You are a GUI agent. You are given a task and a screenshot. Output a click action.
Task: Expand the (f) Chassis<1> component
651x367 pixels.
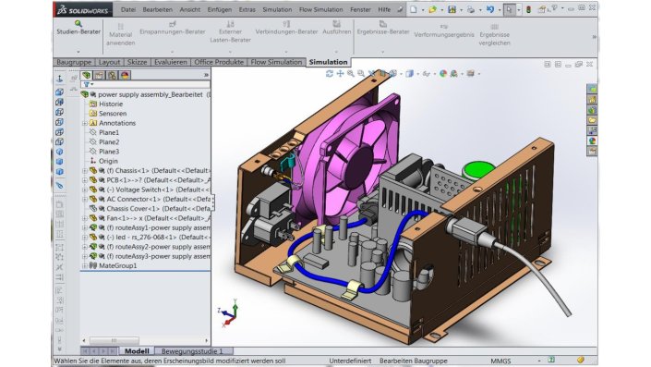coord(85,170)
